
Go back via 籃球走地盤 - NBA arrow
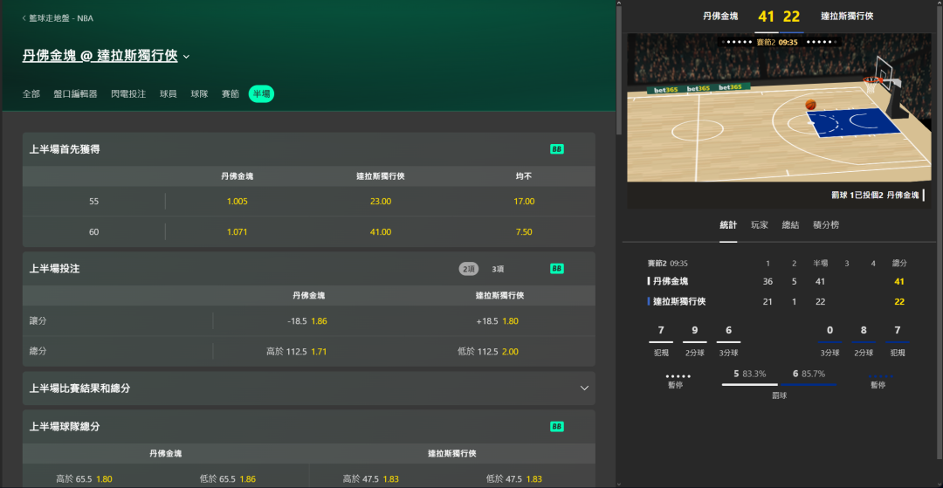(24, 18)
